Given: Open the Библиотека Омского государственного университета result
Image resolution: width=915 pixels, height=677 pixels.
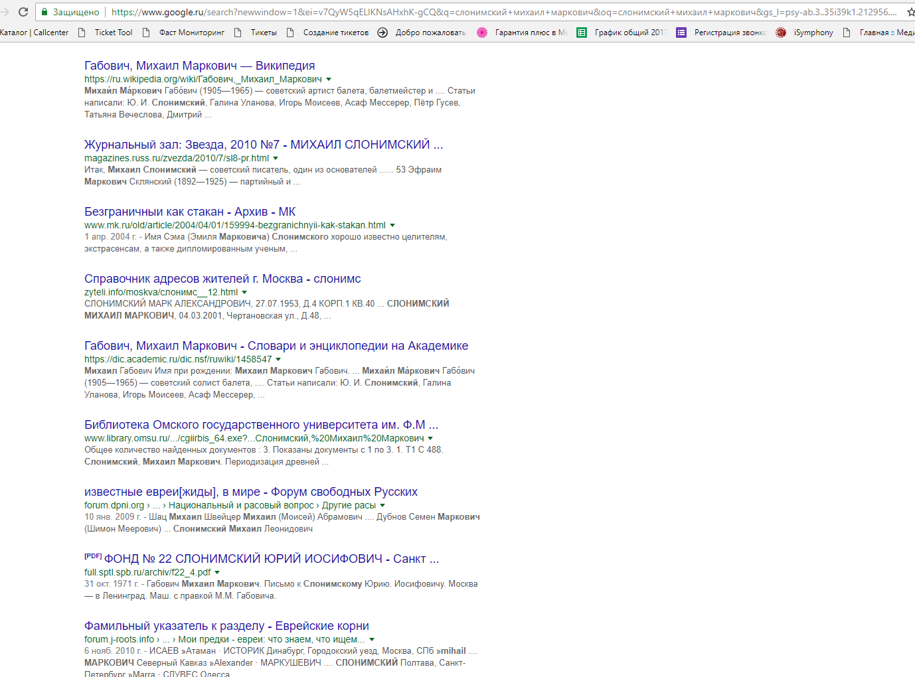Looking at the screenshot, I should pyautogui.click(x=261, y=425).
